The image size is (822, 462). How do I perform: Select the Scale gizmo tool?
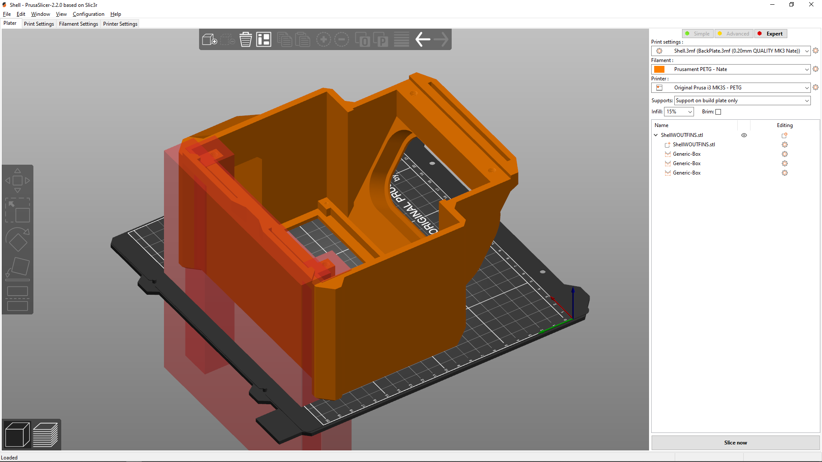(x=18, y=210)
